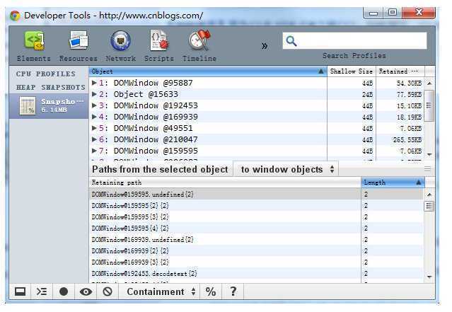Expand row 4 DOMWindow @169939
The width and height of the screenshot is (452, 312).
(94, 117)
